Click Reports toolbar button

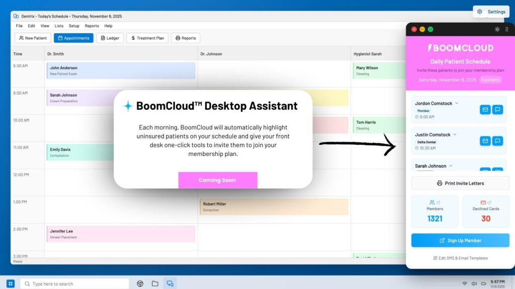coord(186,38)
